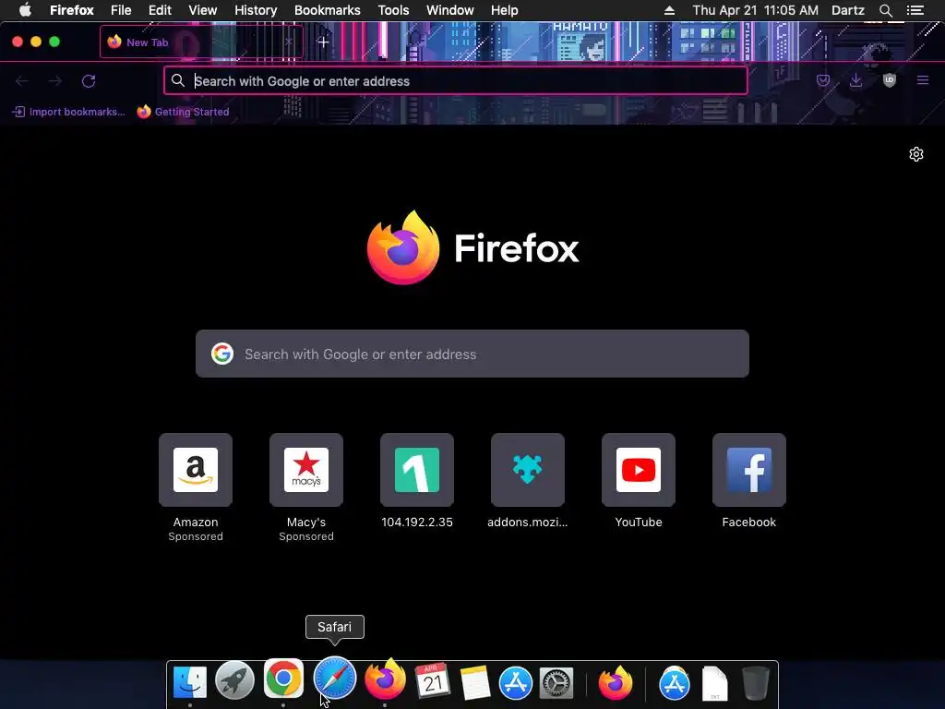Click the uBlock Origin shield icon
This screenshot has width=945, height=709.
[889, 80]
